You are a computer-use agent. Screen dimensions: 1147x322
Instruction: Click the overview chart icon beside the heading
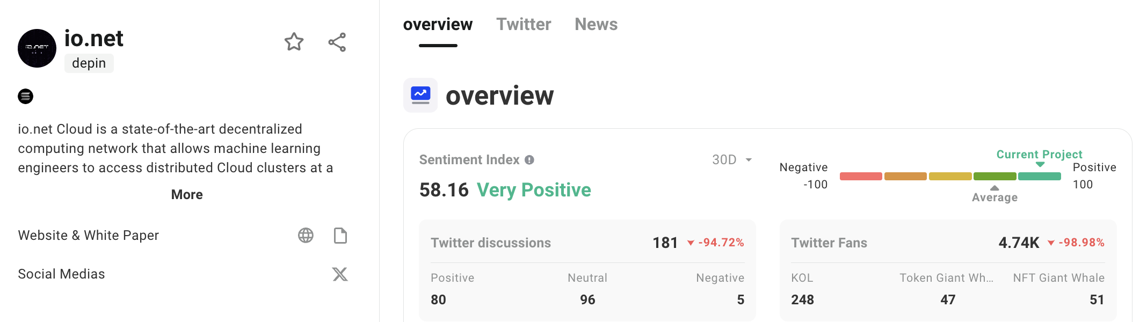coord(420,95)
